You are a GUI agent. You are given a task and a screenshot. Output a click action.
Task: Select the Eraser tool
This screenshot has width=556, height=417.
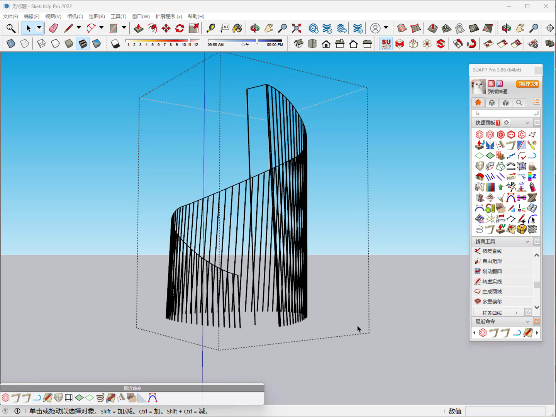(53, 28)
